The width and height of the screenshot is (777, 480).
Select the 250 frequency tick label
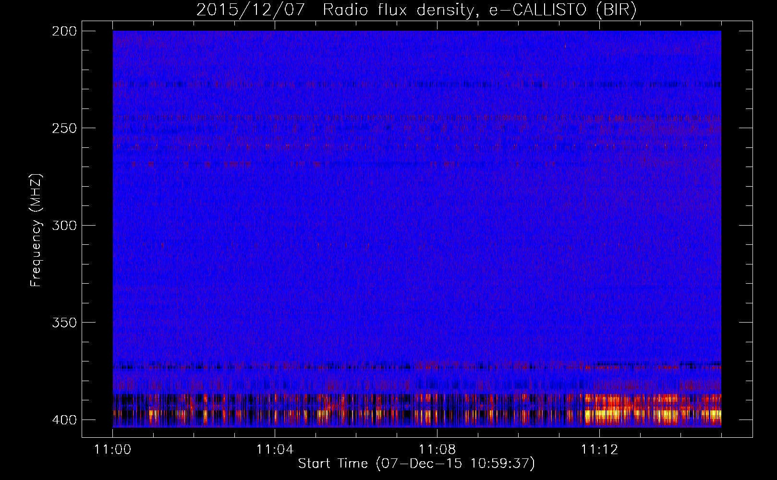click(x=64, y=128)
